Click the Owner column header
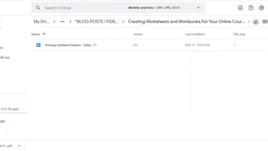This screenshot has width=268, height=151. [x=138, y=34]
